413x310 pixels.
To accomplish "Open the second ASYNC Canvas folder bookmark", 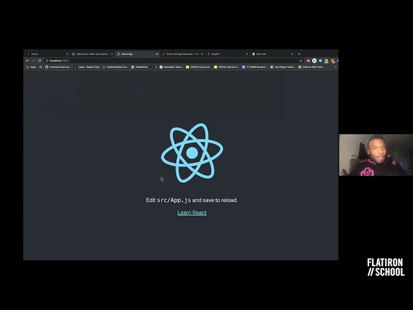I will 227,67.
